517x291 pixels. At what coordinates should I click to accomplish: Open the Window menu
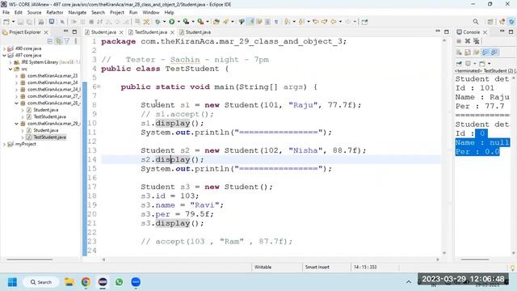pyautogui.click(x=151, y=13)
